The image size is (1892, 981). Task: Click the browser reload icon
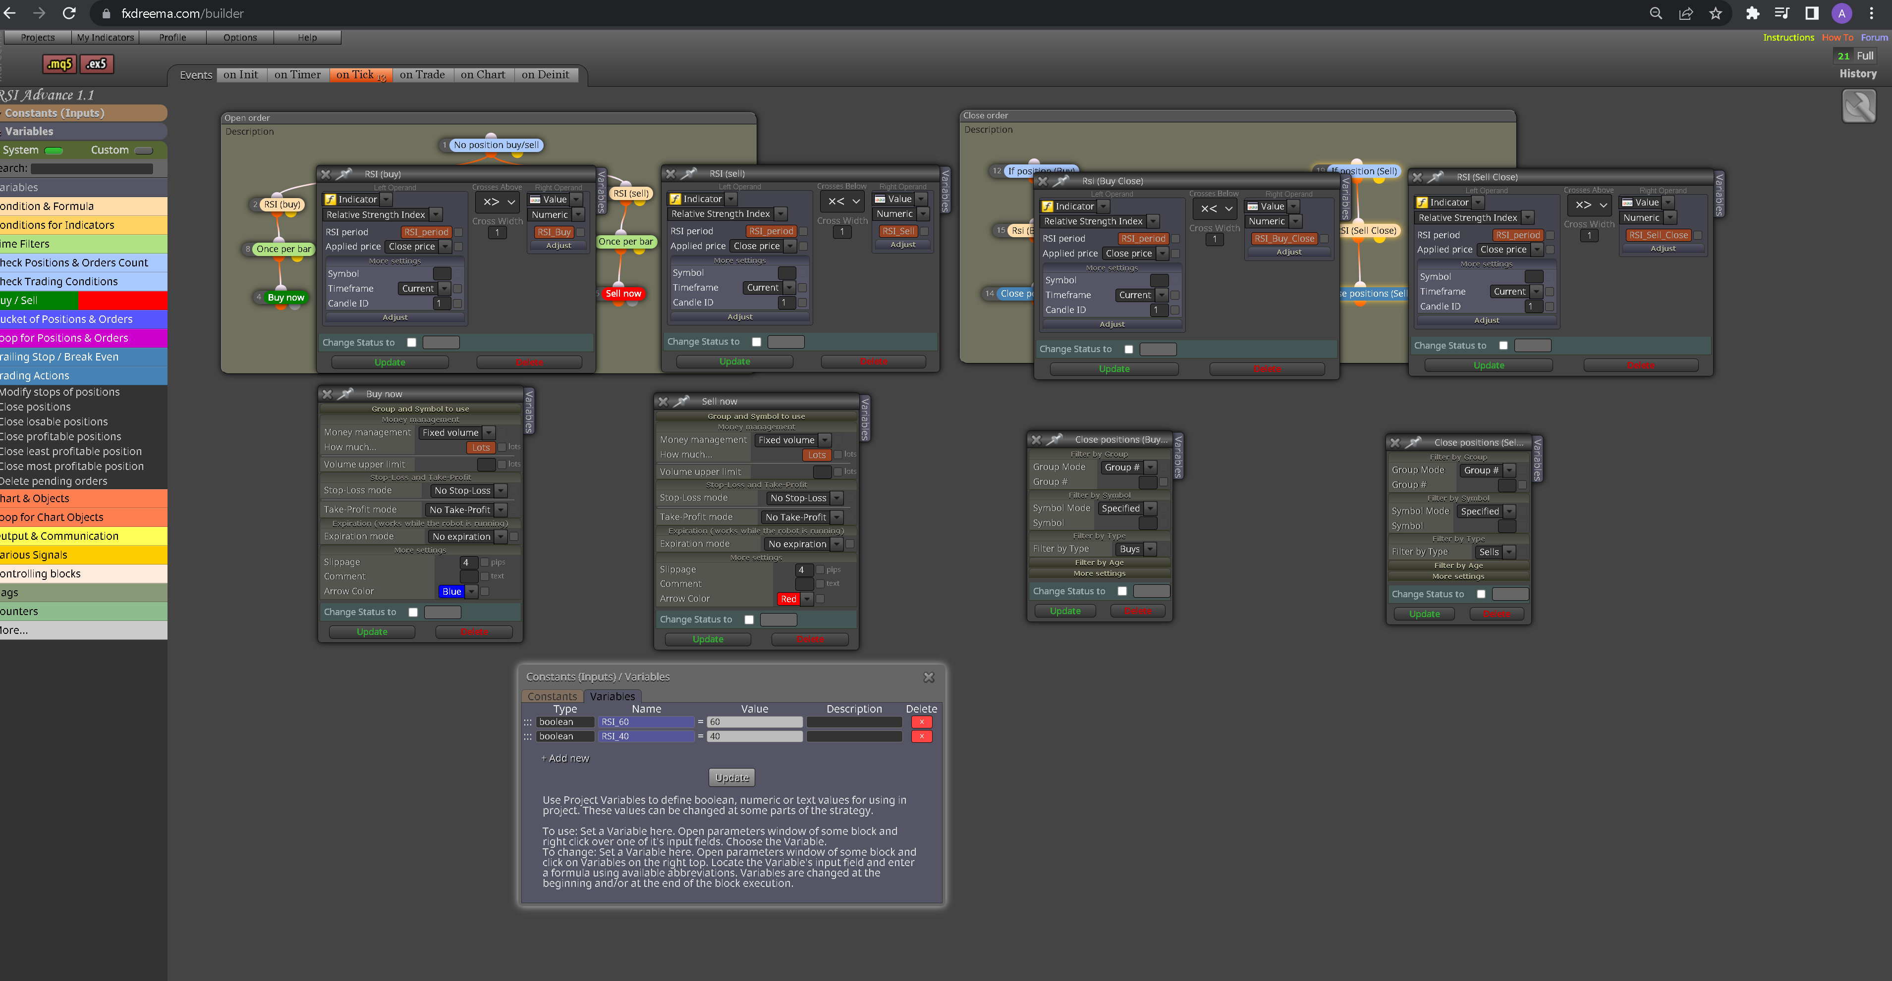pos(69,13)
